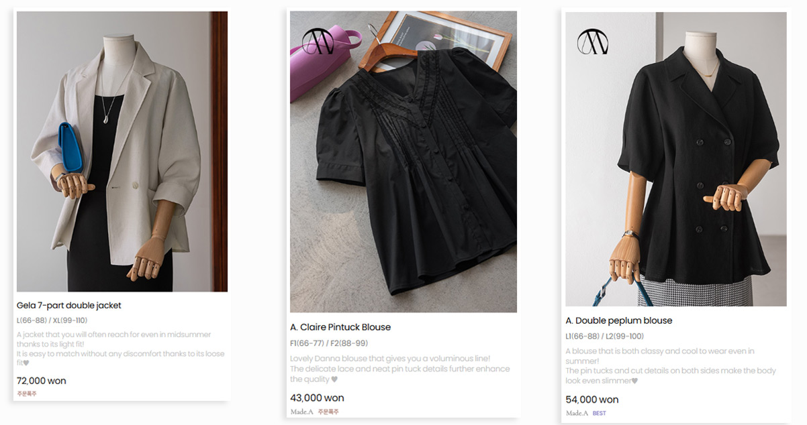The image size is (807, 425).
Task: Click the 72,000 won price
Action: pyautogui.click(x=42, y=381)
